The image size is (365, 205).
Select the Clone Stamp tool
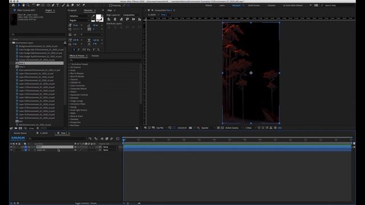pos(68,5)
